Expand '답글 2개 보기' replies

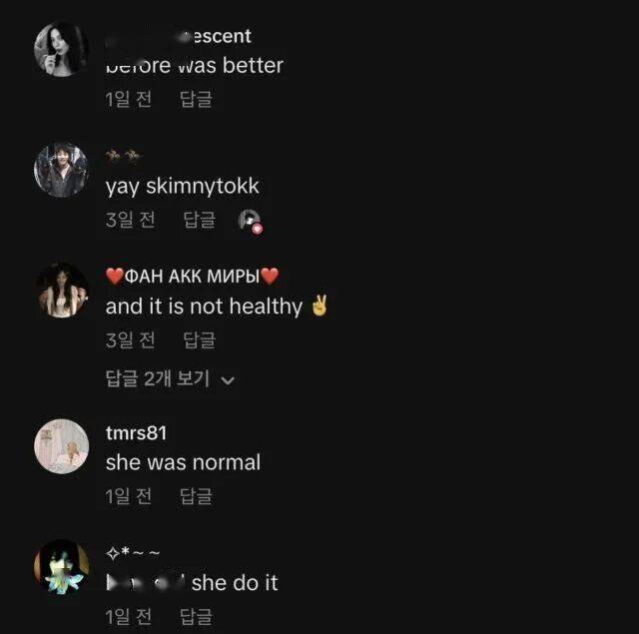pyautogui.click(x=170, y=379)
